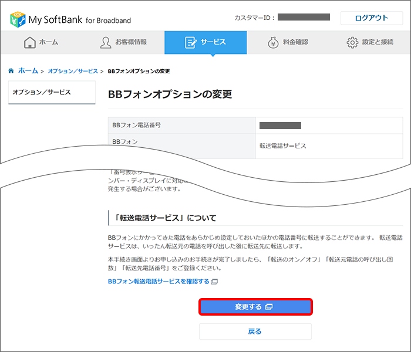The height and width of the screenshot is (352, 411).
Task: Click the small house breadcrumb icon
Action: coord(11,71)
